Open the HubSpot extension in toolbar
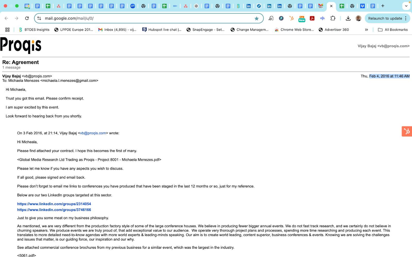Viewport: 412px width, 257px height. (x=291, y=18)
